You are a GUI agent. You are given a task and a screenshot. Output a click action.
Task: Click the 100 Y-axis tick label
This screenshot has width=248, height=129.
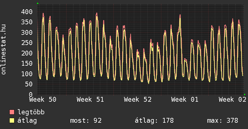(27, 74)
